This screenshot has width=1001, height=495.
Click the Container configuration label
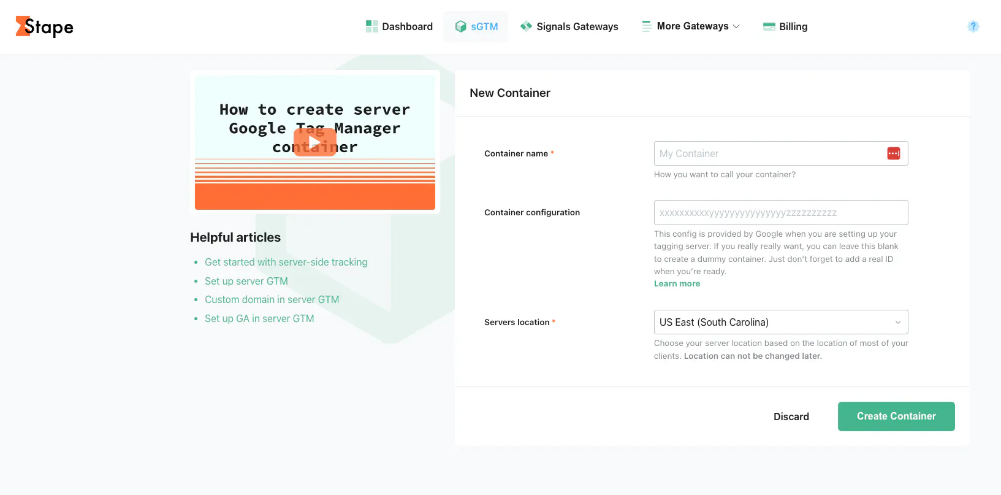[532, 212]
